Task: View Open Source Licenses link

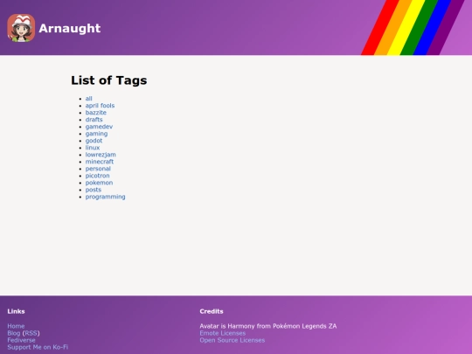Action: pyautogui.click(x=233, y=340)
